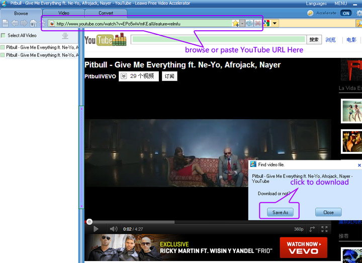Open the Languages menu
The height and width of the screenshot is (263, 362).
(316, 4)
